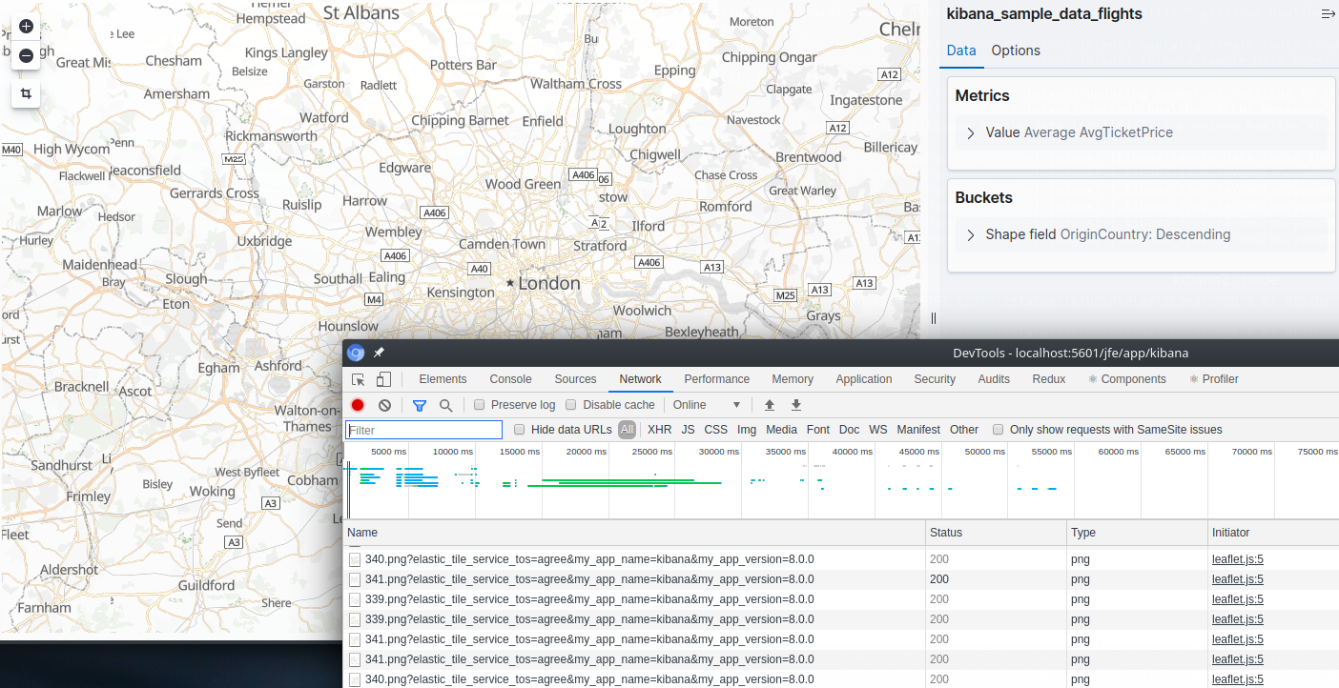This screenshot has width=1339, height=688.
Task: Open the Redux tab in DevTools
Action: (1049, 379)
